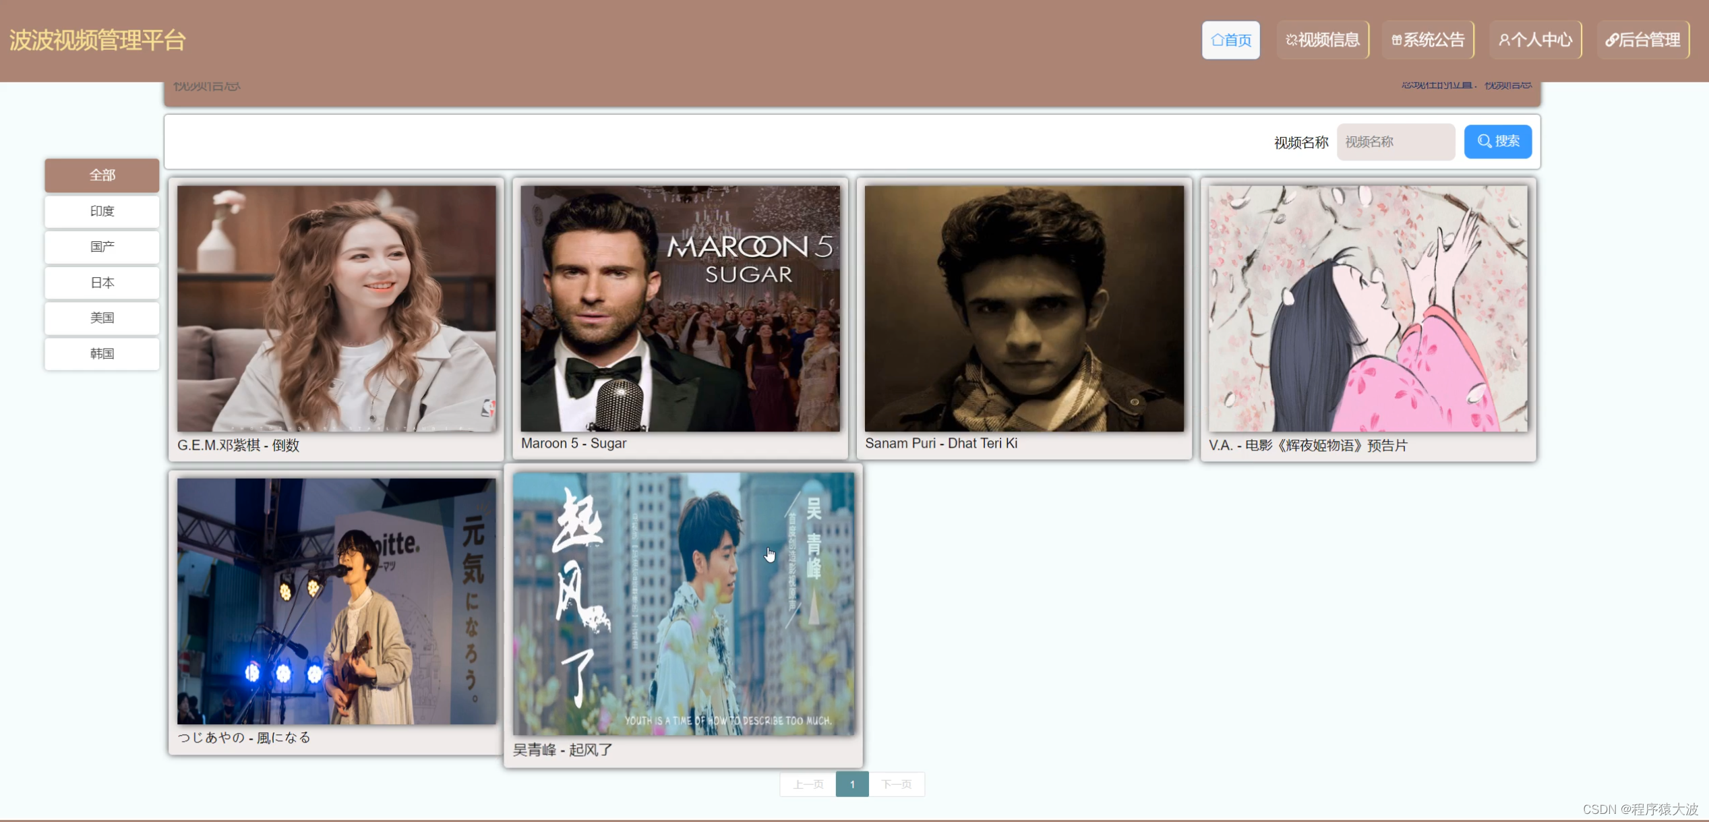Screen dimensions: 1709x822
Task: Click the 下一页 next page button
Action: coord(896,784)
